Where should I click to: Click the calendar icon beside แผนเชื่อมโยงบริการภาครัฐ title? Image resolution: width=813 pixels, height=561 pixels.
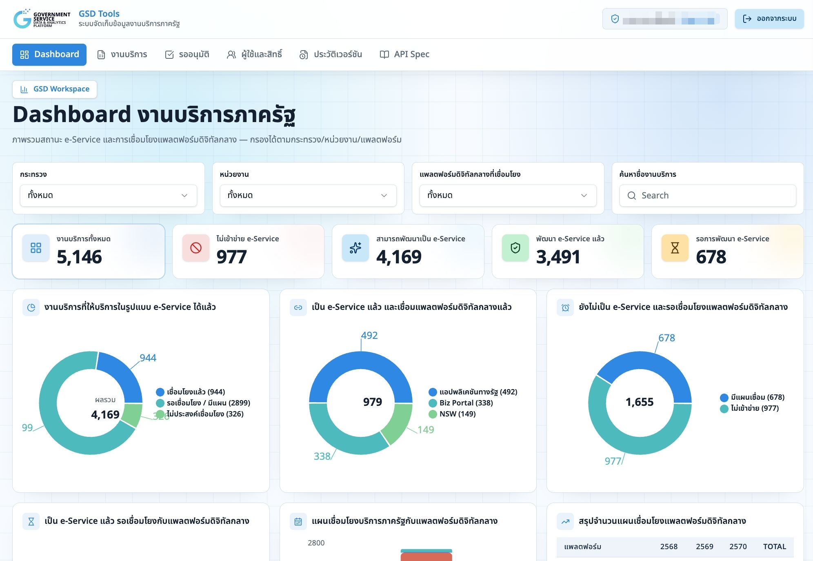tap(298, 521)
